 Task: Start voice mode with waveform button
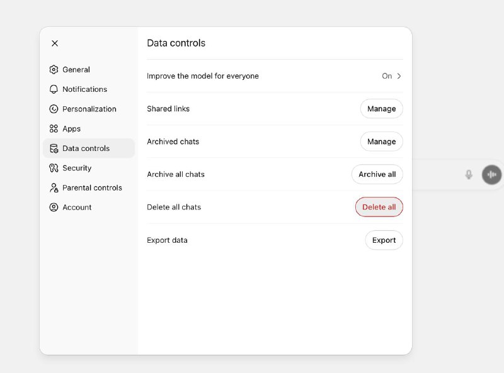(x=491, y=174)
